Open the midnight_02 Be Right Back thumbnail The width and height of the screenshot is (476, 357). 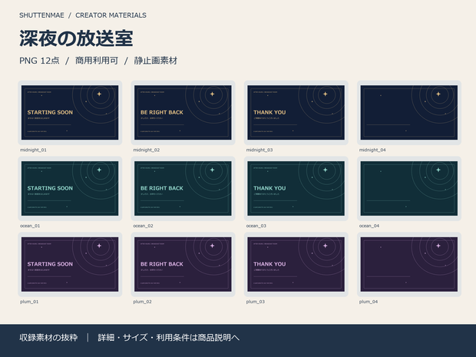183,112
